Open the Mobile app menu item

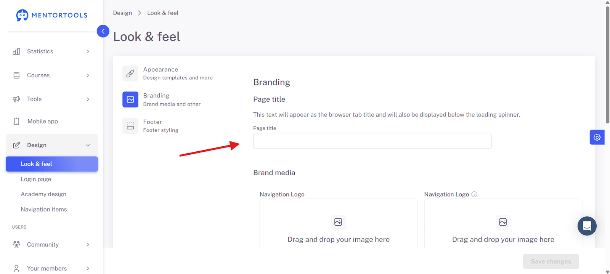pyautogui.click(x=52, y=121)
